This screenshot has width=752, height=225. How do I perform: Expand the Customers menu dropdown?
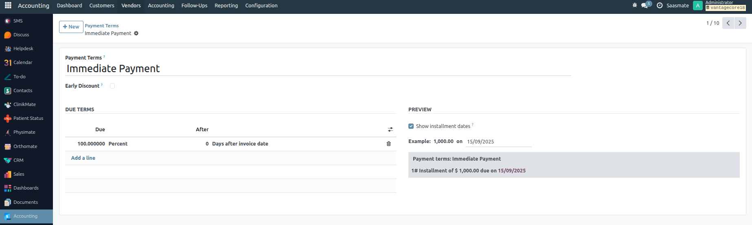(x=101, y=6)
